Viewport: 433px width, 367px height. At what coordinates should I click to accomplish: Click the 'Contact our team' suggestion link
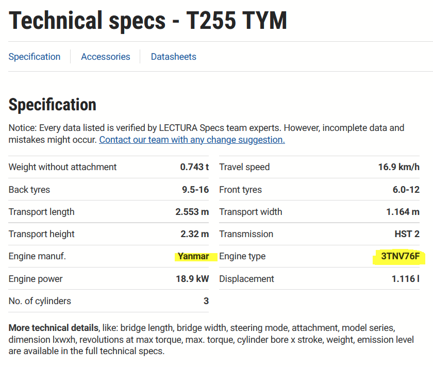[x=192, y=140]
